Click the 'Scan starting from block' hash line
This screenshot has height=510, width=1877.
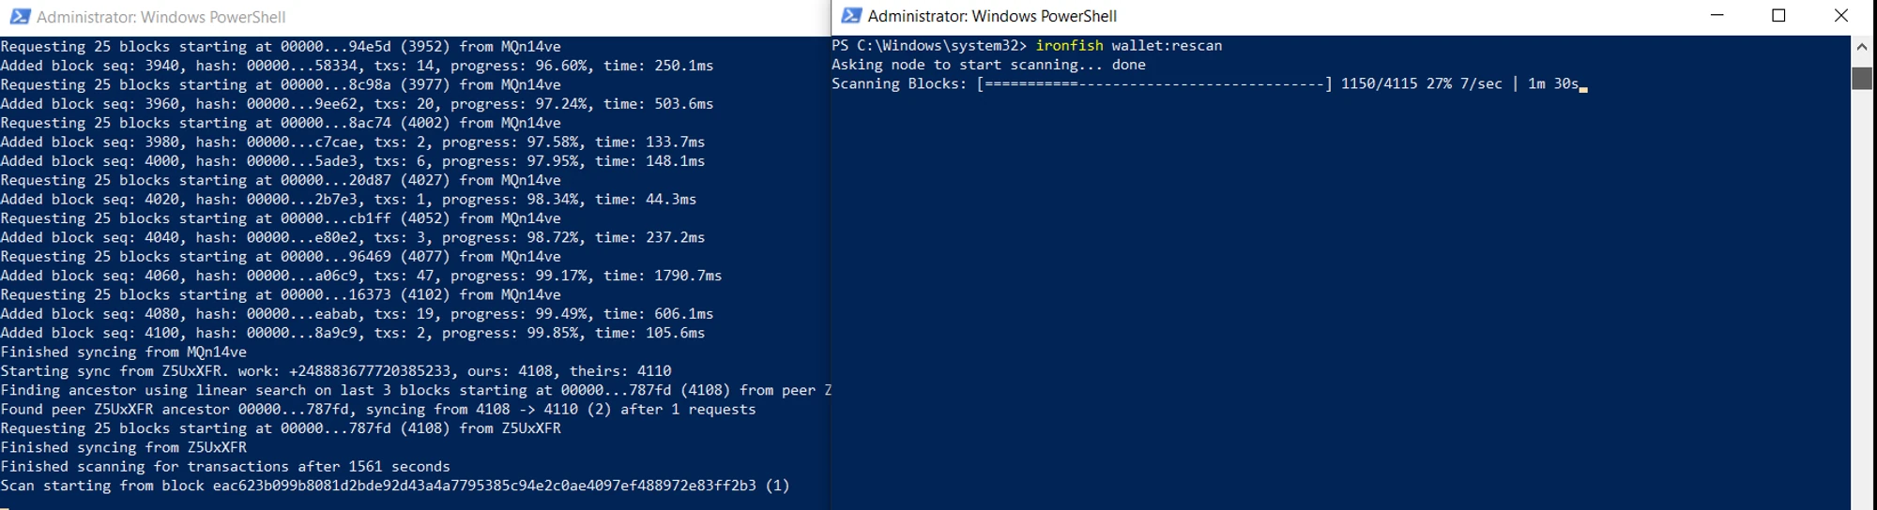pos(394,486)
